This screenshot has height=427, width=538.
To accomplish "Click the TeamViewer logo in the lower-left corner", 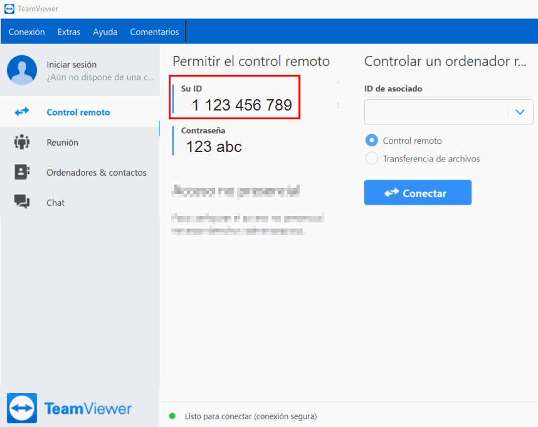I will (x=70, y=408).
